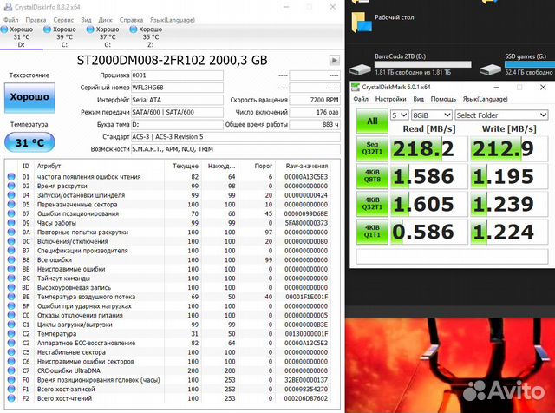Click the Raw-значения column header

tap(306, 166)
